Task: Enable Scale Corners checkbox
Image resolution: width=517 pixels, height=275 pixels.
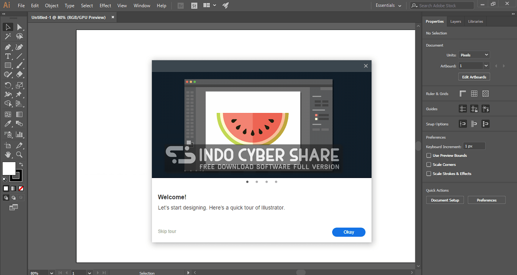Action: coord(429,165)
